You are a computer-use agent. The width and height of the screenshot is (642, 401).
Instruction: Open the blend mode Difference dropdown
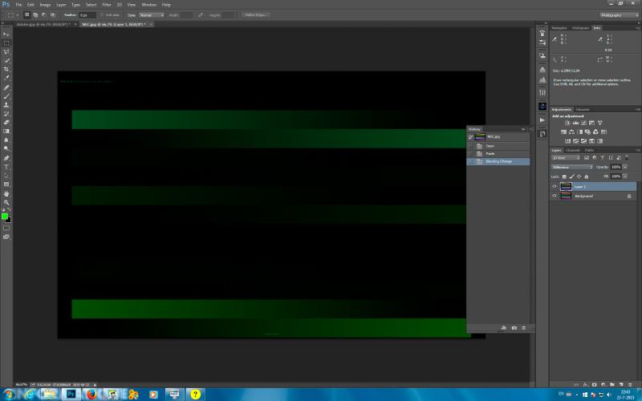coord(572,167)
